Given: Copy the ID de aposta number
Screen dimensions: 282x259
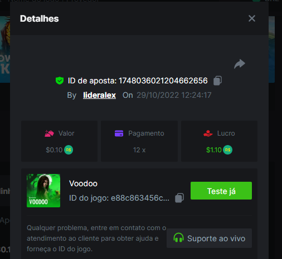Looking at the screenshot, I should [217, 81].
